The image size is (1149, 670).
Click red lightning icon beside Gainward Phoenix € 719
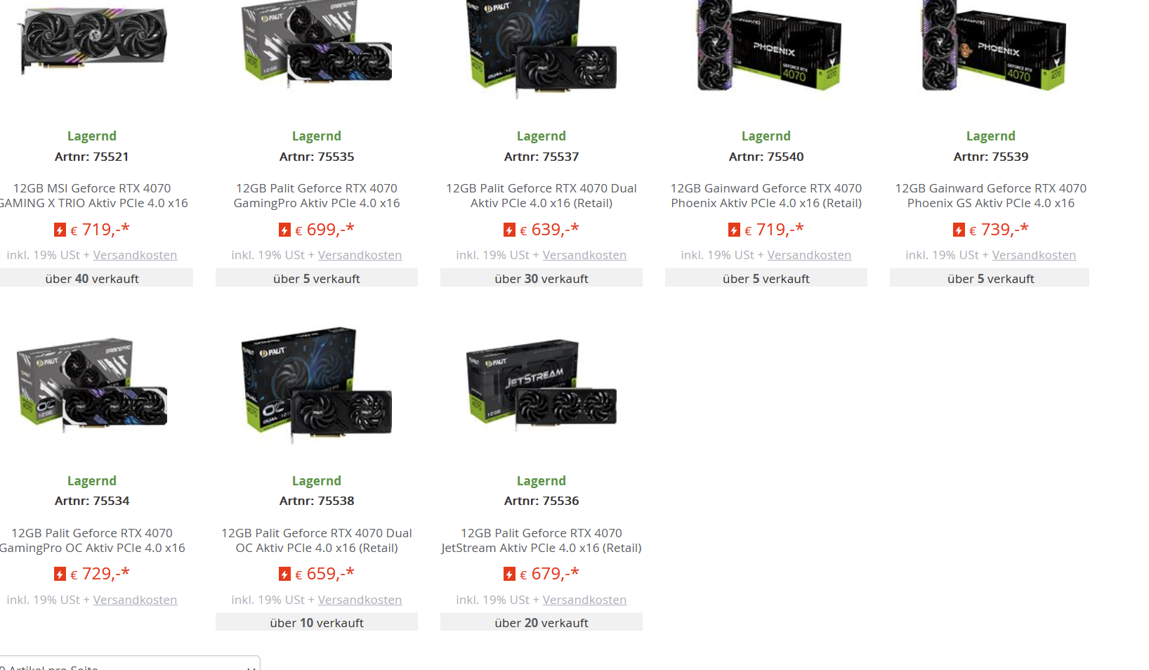[x=734, y=230]
